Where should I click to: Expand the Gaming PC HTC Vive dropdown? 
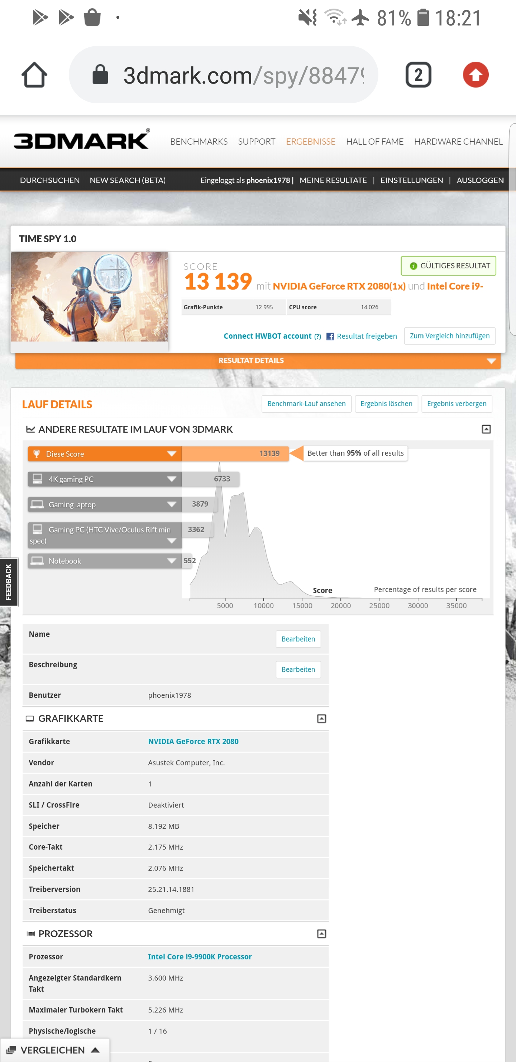pos(172,540)
